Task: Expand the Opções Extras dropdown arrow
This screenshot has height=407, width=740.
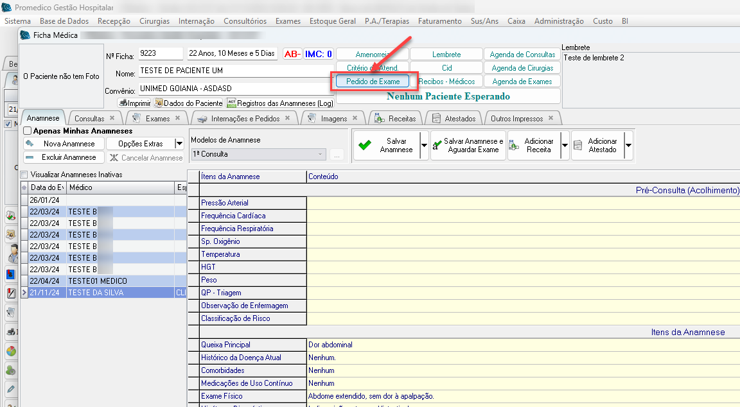Action: click(x=179, y=144)
